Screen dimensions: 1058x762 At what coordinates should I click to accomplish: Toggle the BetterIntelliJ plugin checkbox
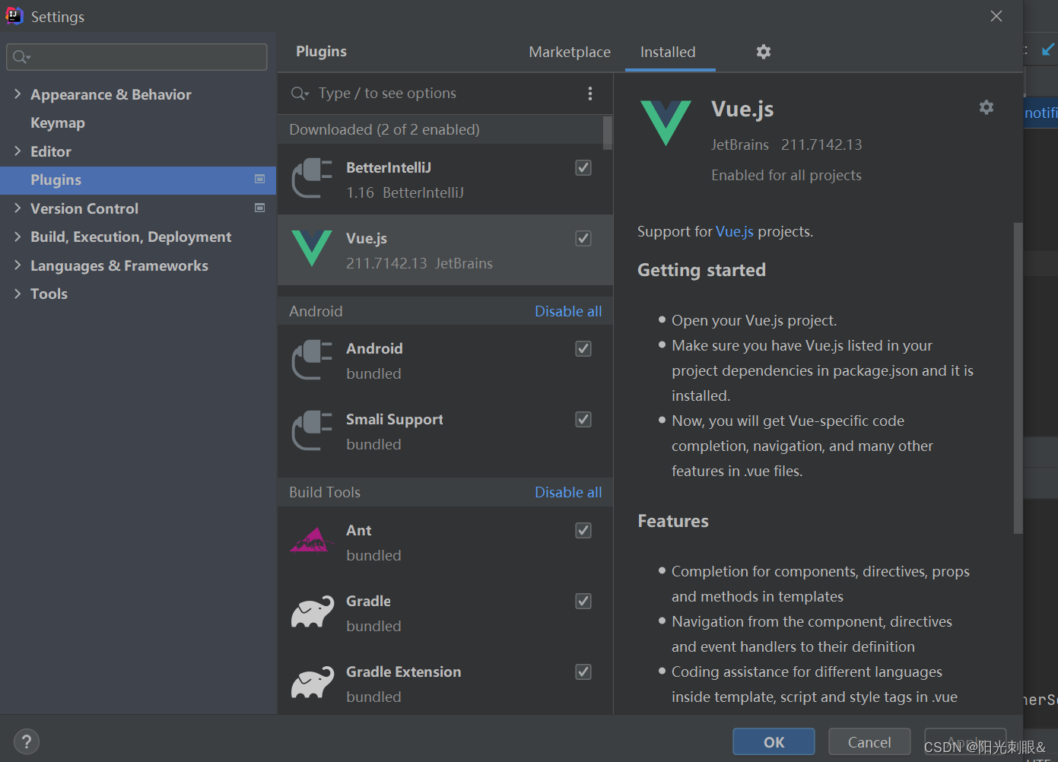click(x=583, y=167)
